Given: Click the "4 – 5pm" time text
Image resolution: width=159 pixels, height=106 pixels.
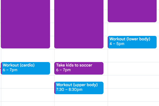Looking at the screenshot, I should (117, 44).
